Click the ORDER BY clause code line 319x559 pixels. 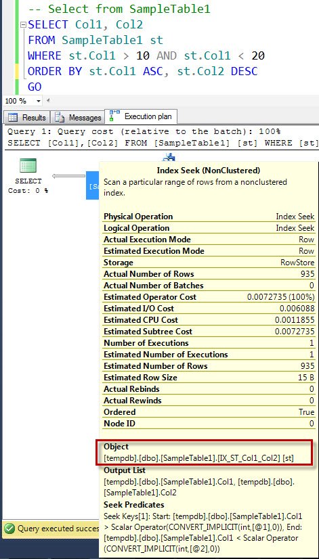point(142,71)
